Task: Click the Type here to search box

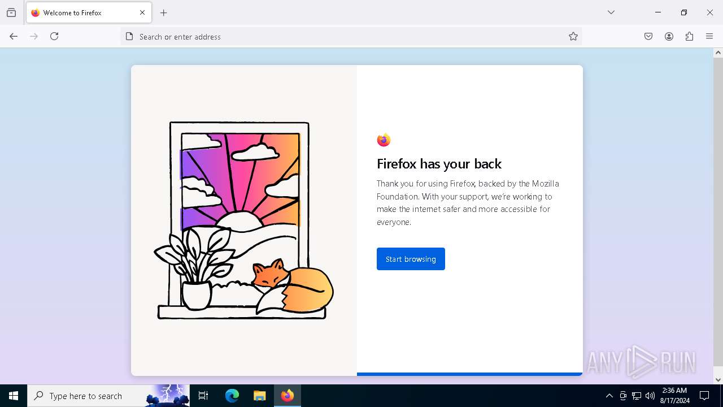Action: tap(108, 396)
